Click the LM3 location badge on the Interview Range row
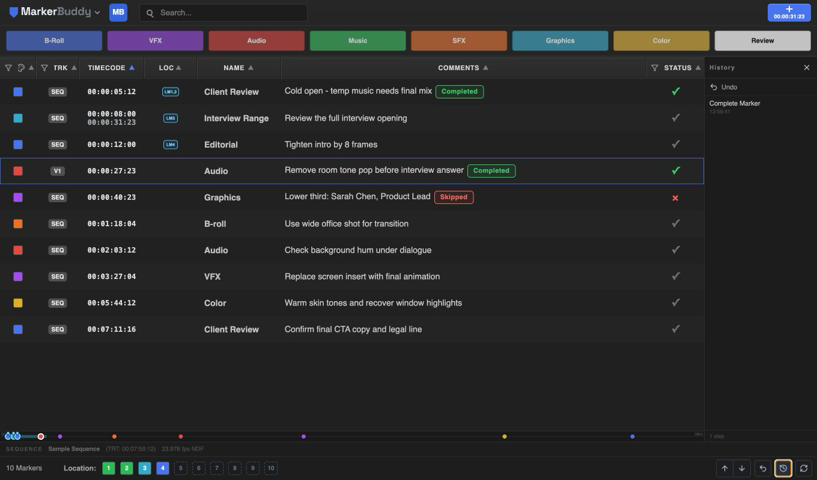This screenshot has width=817, height=480. [x=171, y=118]
